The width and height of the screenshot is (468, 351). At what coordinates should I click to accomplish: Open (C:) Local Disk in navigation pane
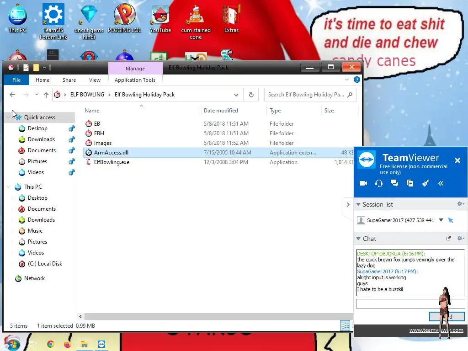coord(45,264)
